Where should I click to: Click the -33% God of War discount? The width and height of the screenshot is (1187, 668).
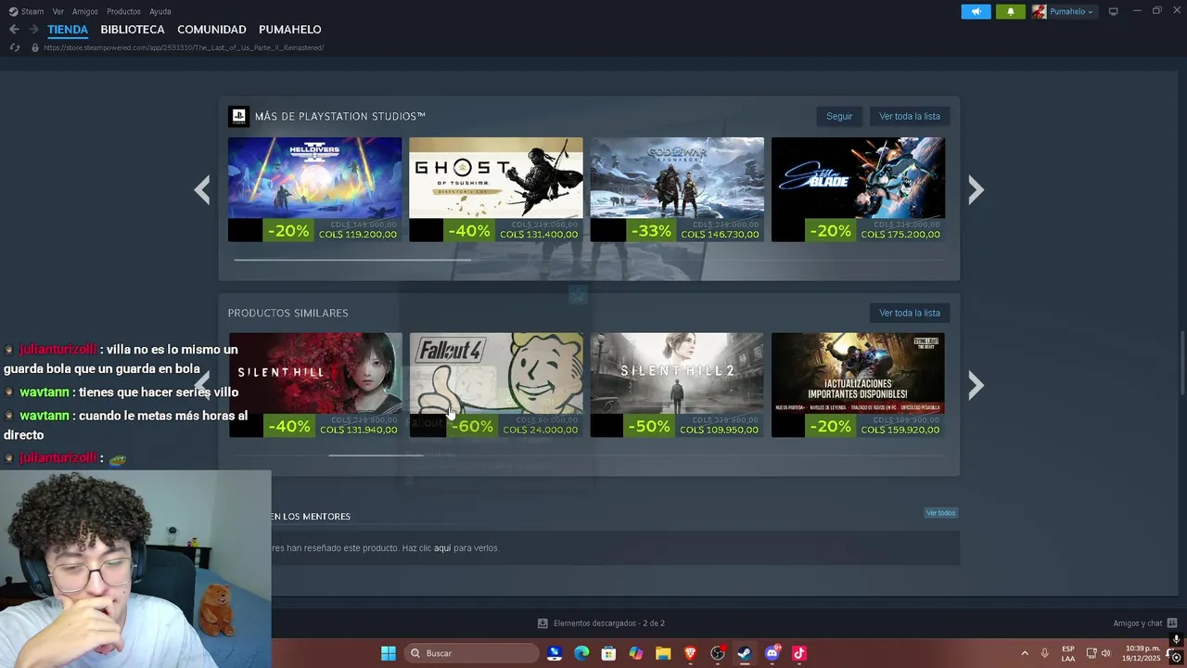click(650, 231)
